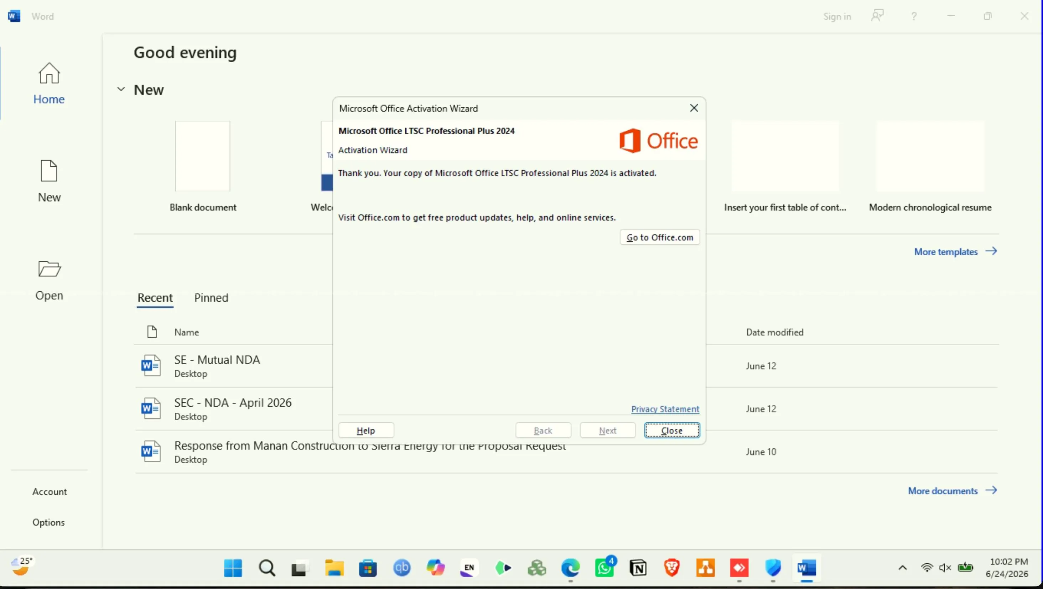Click the June 10 date cell

click(761, 452)
